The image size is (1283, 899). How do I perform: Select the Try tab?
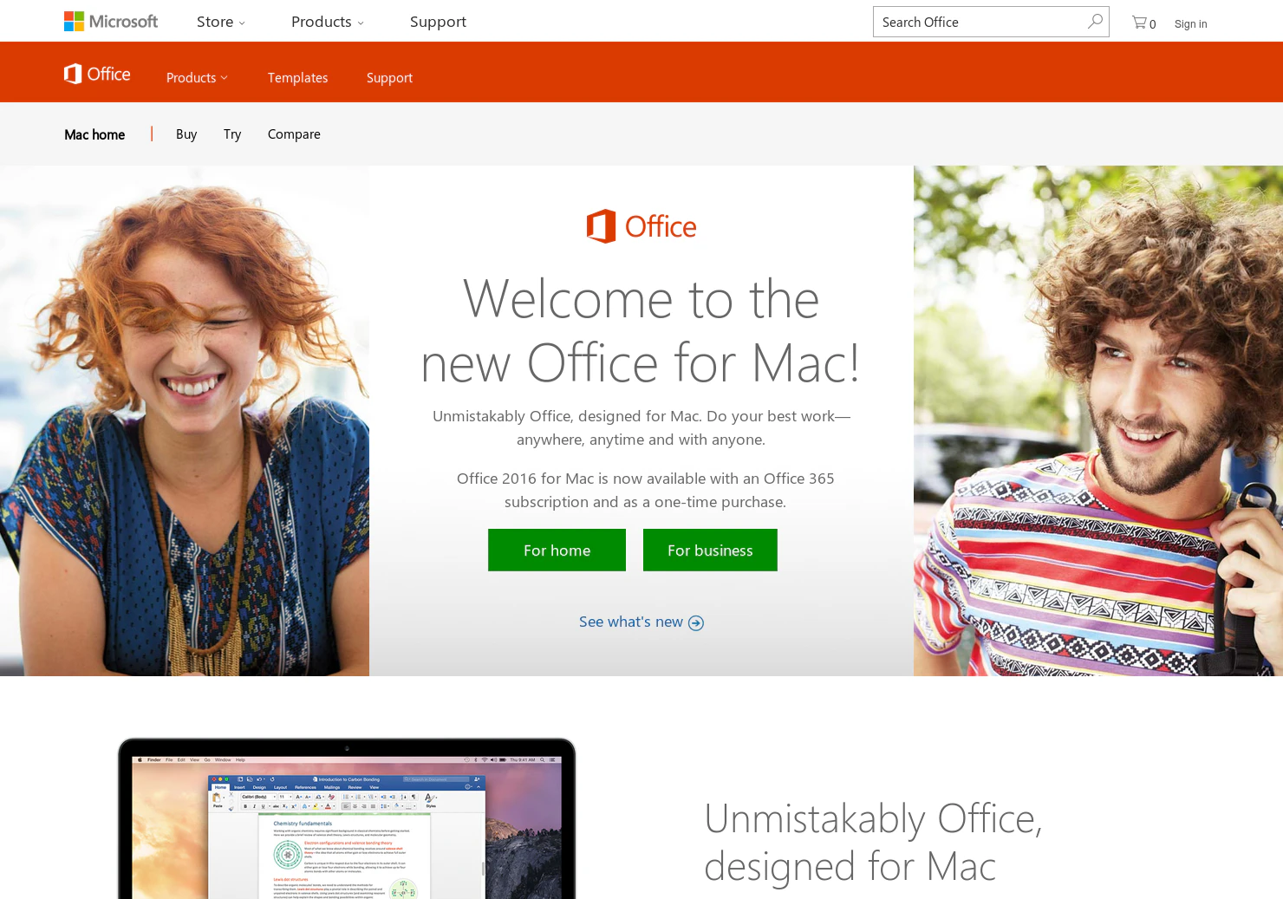click(232, 134)
